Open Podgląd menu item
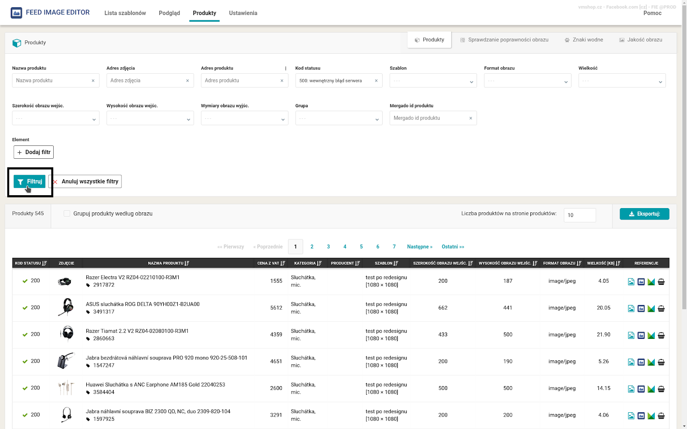 [x=170, y=13]
